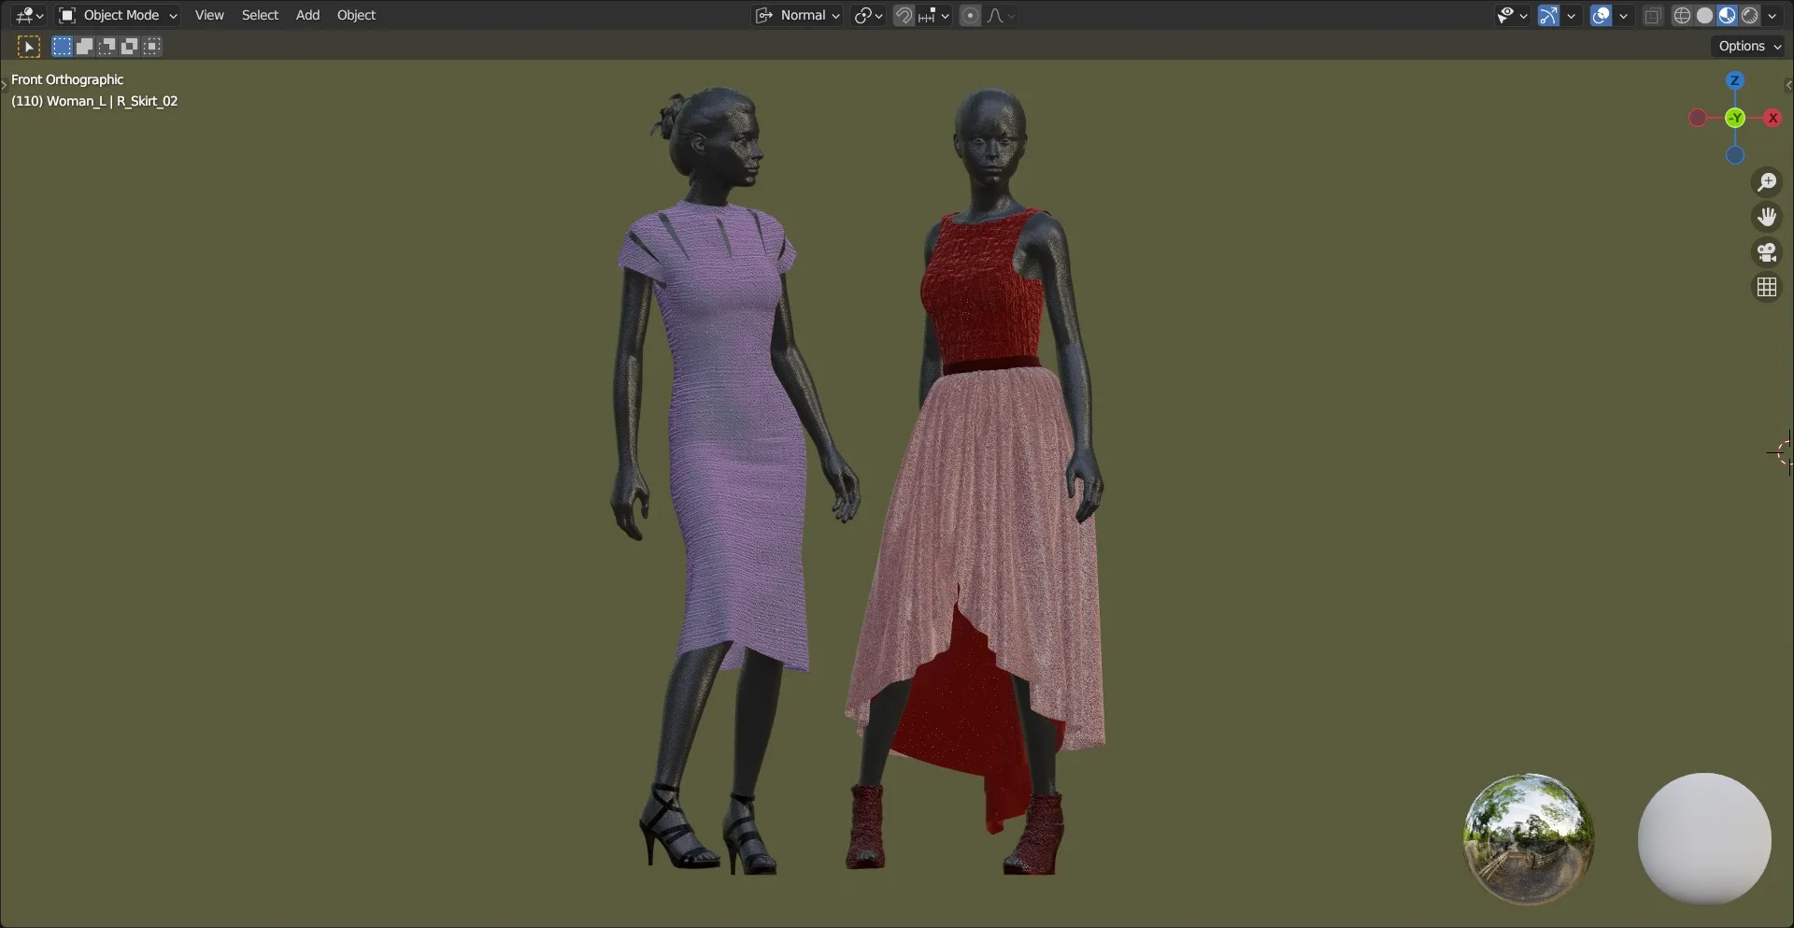Select the Select Box tool
This screenshot has width=1794, height=928.
29,46
